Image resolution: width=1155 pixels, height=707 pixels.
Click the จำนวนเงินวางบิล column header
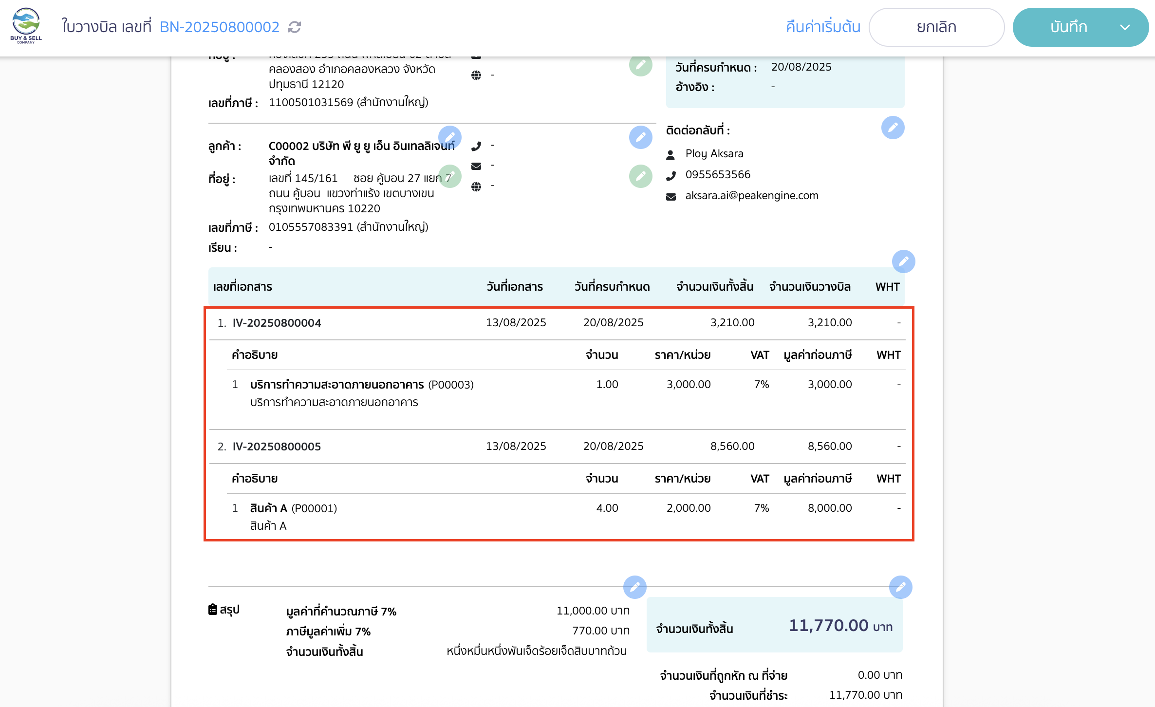[810, 287]
